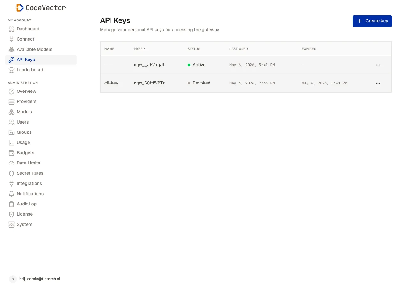Open System settings page
This screenshot has height=288, width=410.
pyautogui.click(x=41, y=225)
